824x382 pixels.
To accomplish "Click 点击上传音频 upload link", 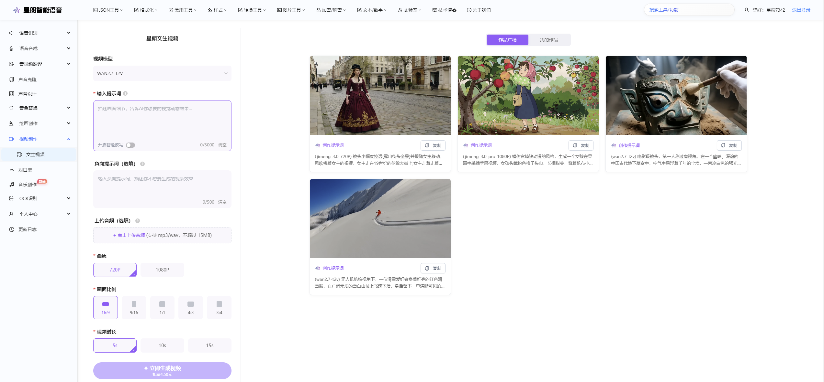I will [x=129, y=235].
